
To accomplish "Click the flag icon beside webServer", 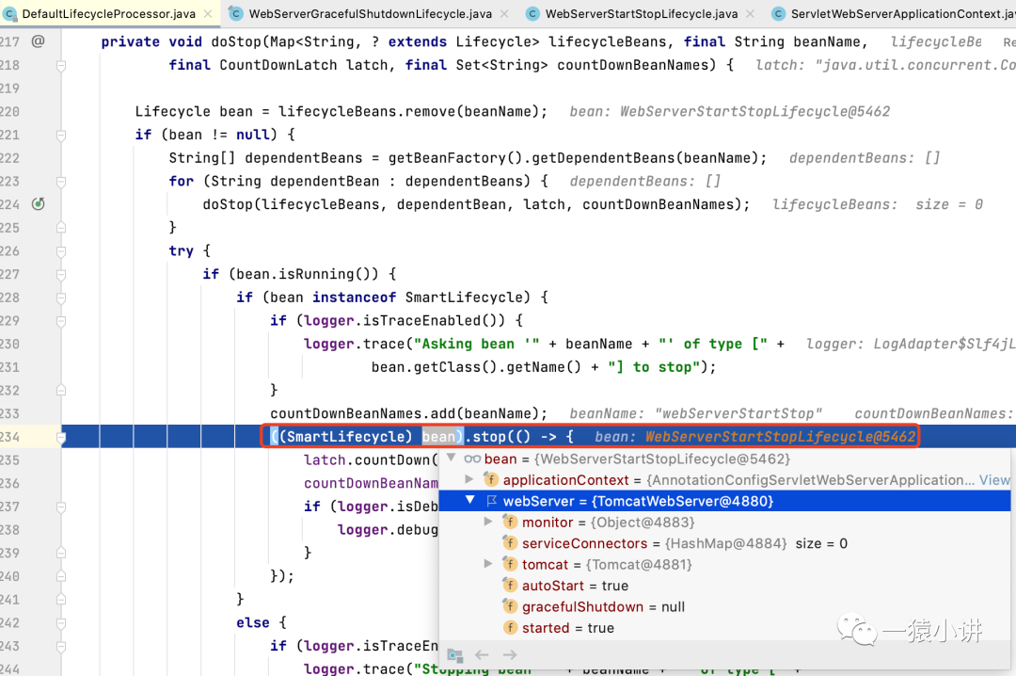I will [x=492, y=501].
